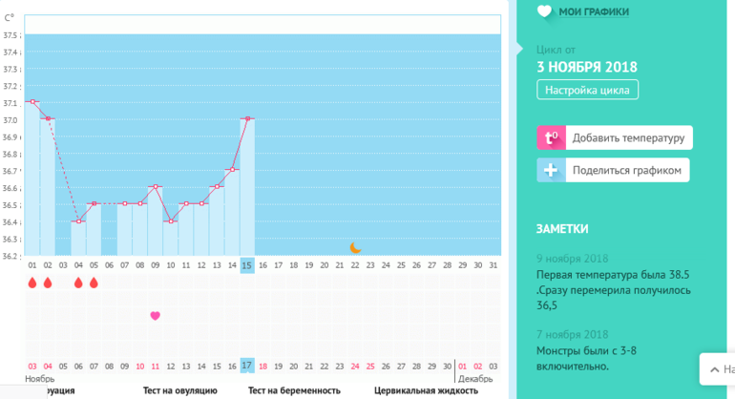This screenshot has width=735, height=399.
Task: Click the heart icon beside Мои графики
Action: coord(544,11)
